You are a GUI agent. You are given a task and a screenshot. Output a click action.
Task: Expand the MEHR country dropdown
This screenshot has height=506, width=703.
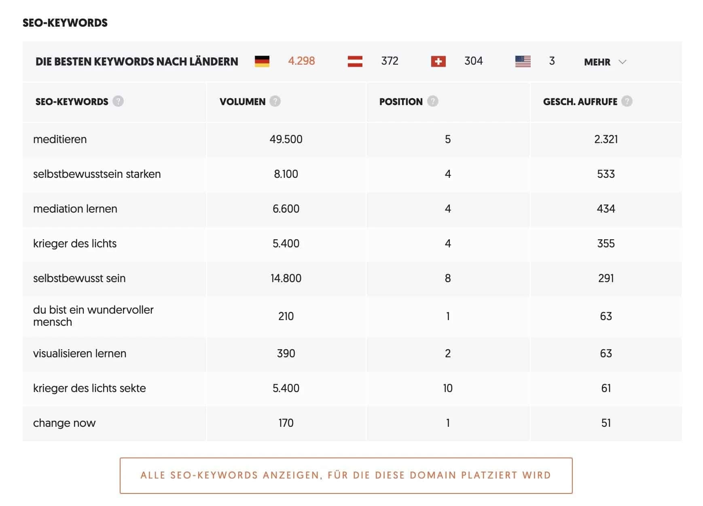[598, 62]
